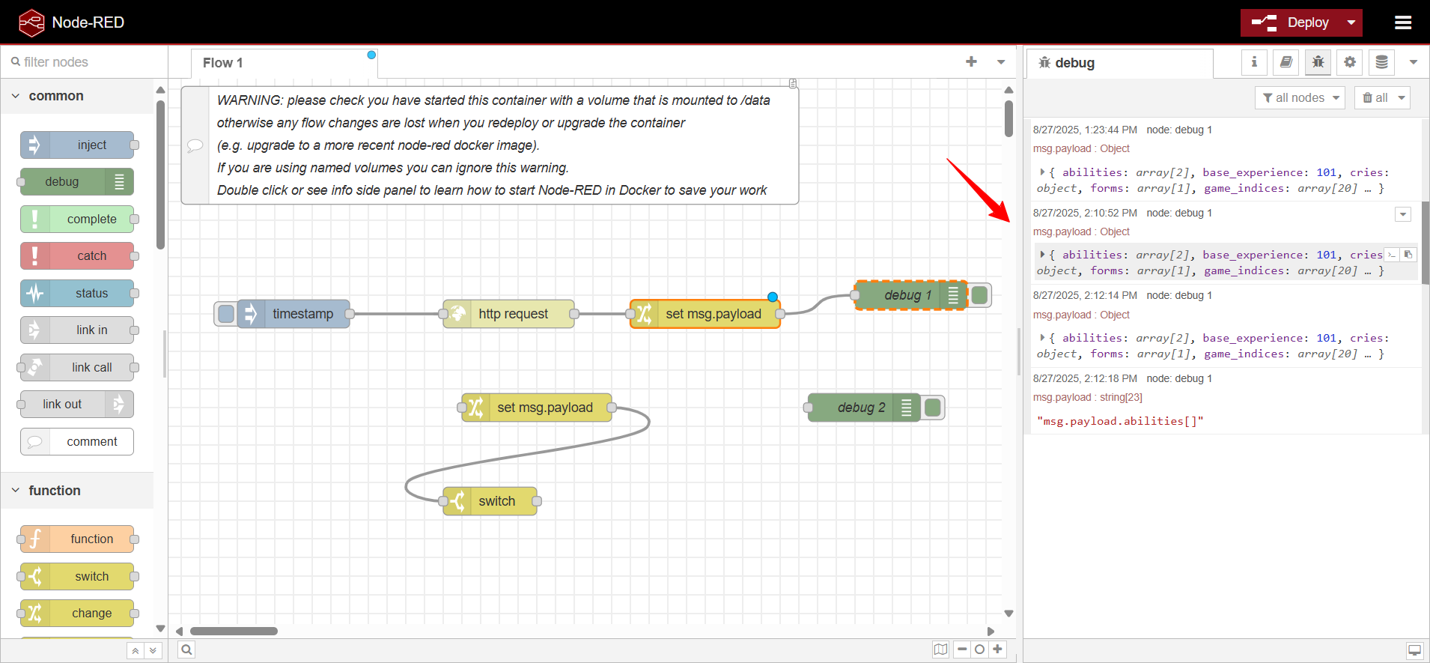Select the debug node in the palette
This screenshot has width=1430, height=663.
78,181
